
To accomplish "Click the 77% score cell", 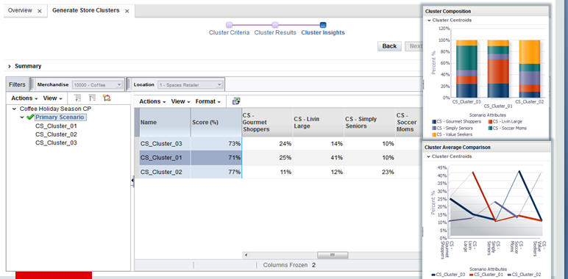I will coord(216,172).
